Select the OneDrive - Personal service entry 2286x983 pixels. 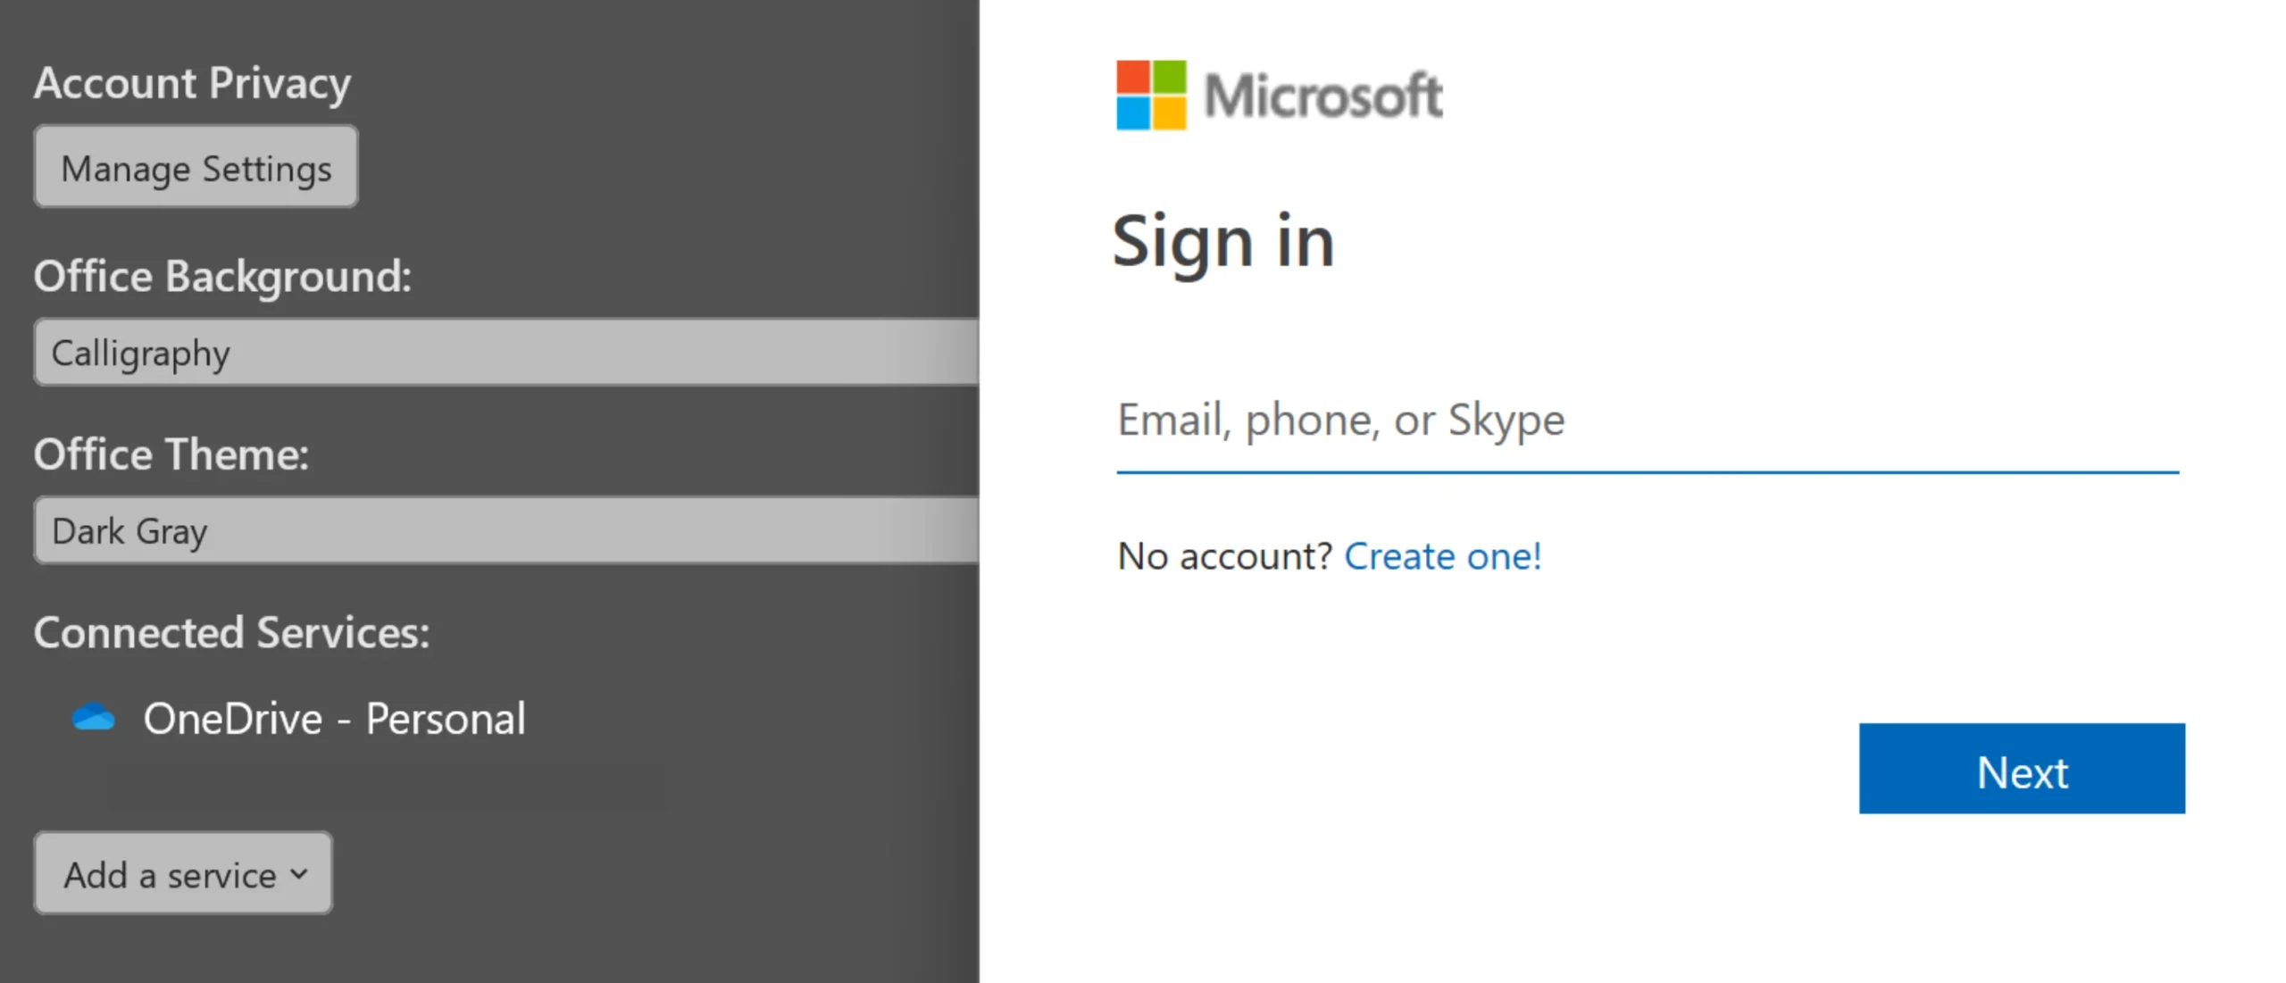pyautogui.click(x=334, y=719)
